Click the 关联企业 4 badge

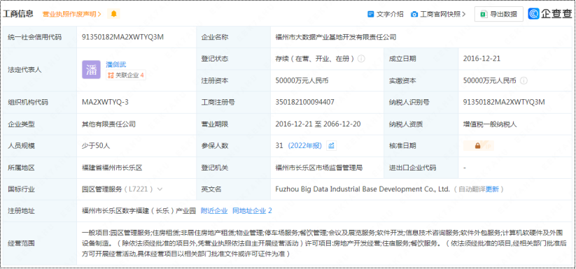[x=126, y=75]
